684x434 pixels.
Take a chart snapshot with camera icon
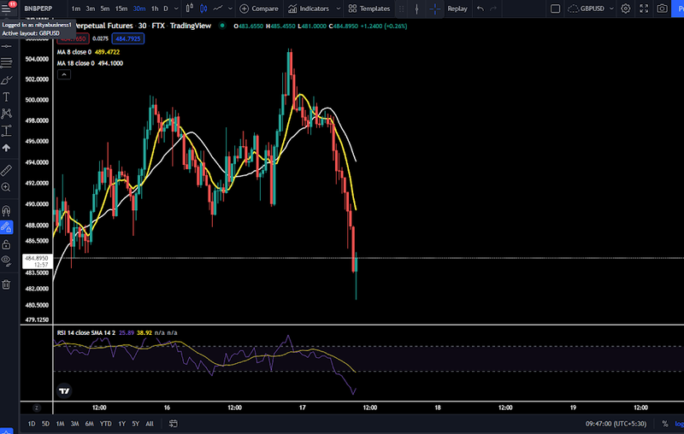click(x=663, y=9)
